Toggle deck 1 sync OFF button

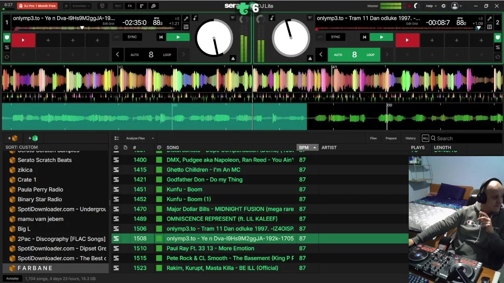click(117, 37)
